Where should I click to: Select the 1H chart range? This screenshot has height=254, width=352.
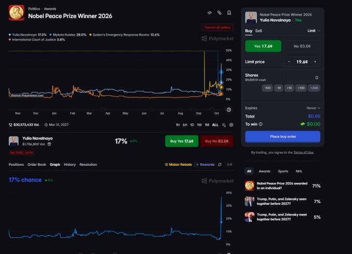pyautogui.click(x=178, y=125)
